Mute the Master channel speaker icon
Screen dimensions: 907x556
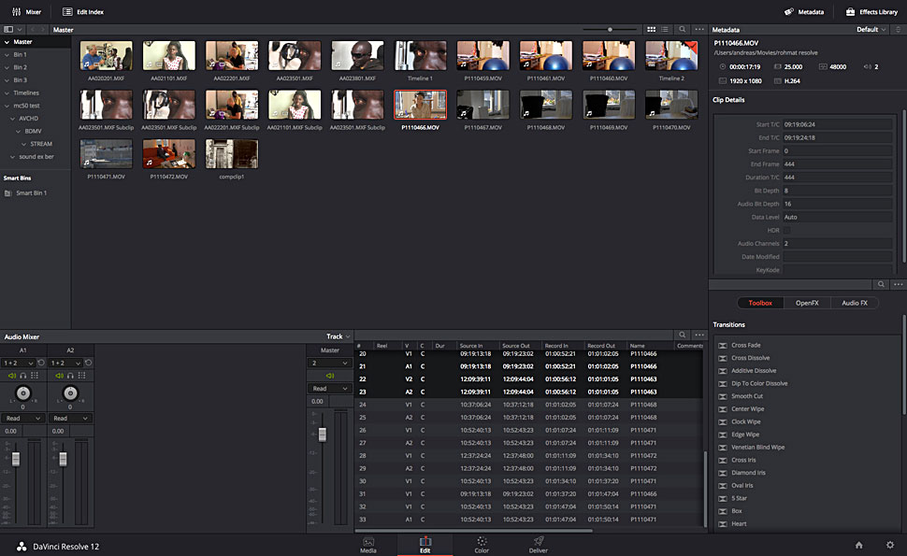pyautogui.click(x=330, y=376)
